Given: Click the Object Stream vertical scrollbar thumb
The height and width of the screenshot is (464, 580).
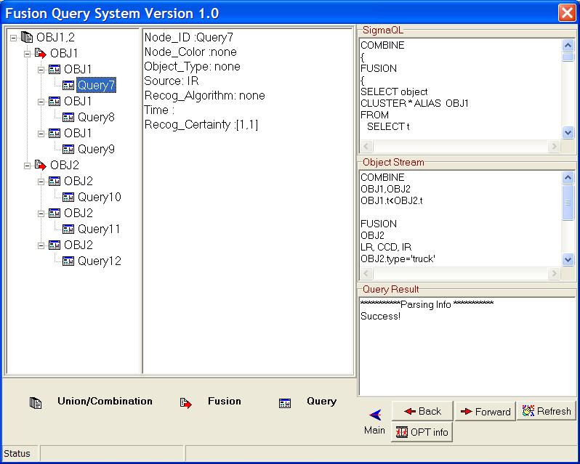Looking at the screenshot, I should click(x=568, y=203).
